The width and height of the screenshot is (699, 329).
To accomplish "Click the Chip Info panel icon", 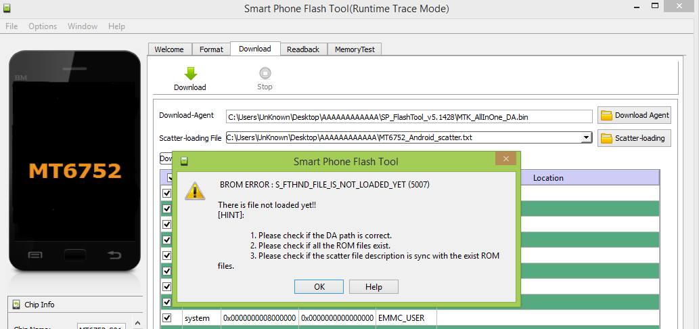I will [x=16, y=305].
